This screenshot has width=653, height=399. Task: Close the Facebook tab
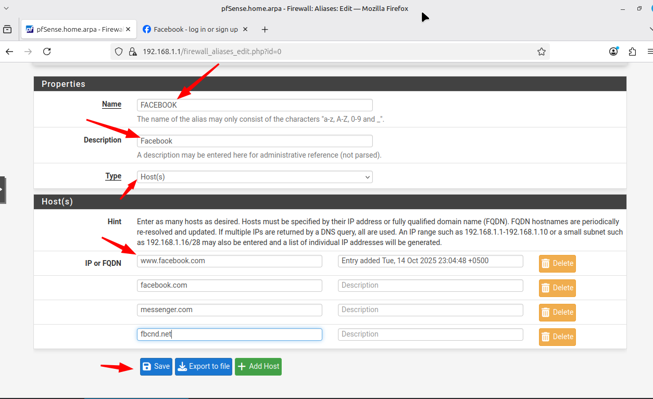[245, 30]
